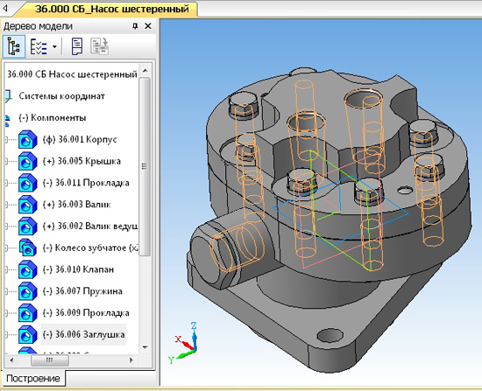Pin the Дерево модели panel
482x391 pixels.
coord(135,26)
